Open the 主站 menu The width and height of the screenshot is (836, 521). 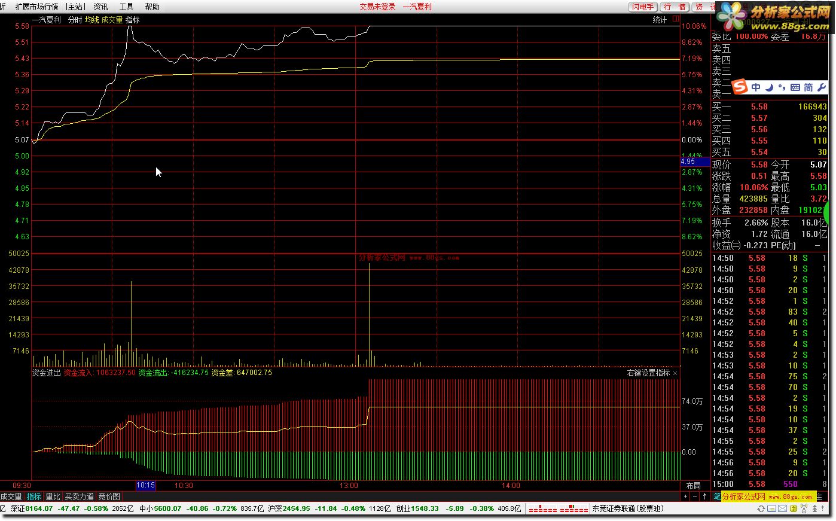[75, 7]
